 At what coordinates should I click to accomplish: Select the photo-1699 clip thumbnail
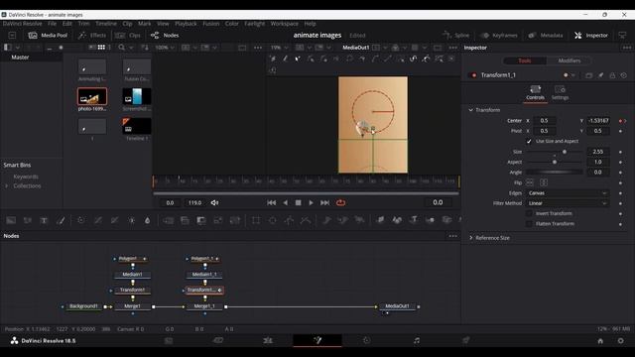point(92,96)
